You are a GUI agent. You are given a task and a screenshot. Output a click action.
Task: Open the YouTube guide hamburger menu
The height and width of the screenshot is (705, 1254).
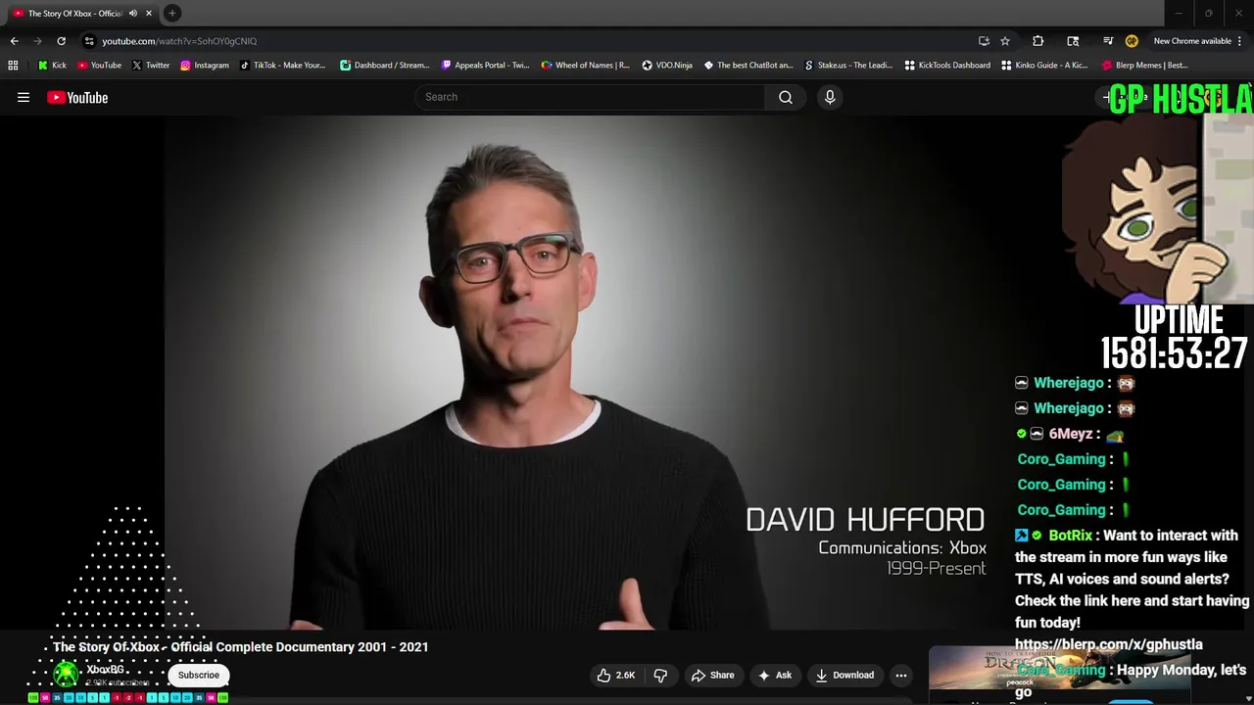24,97
